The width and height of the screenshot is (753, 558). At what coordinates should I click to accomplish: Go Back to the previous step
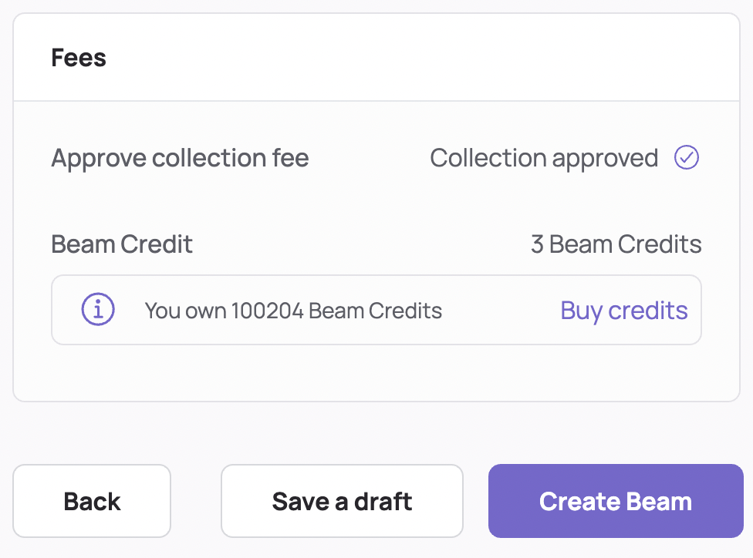[92, 501]
